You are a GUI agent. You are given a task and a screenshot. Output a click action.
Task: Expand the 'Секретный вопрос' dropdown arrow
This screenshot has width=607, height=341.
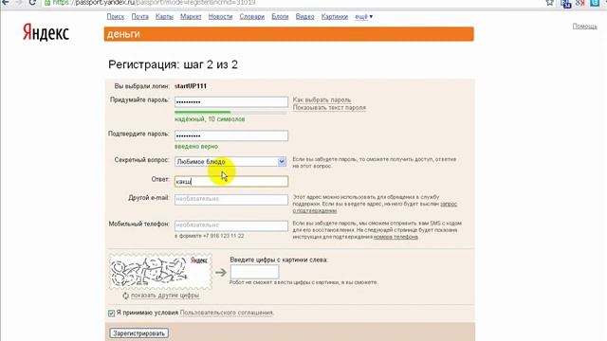tap(282, 162)
